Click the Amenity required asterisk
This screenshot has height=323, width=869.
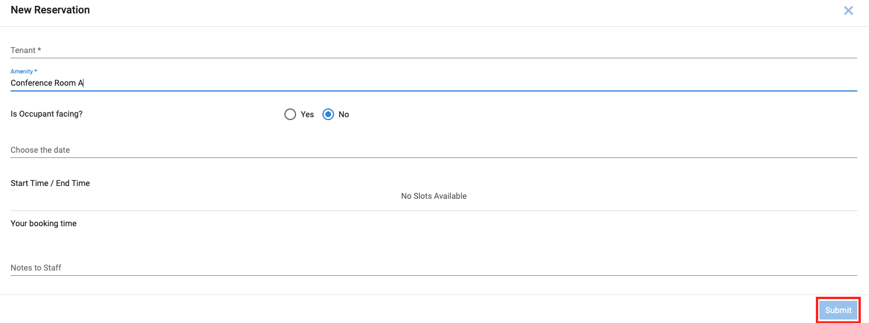pyautogui.click(x=36, y=71)
